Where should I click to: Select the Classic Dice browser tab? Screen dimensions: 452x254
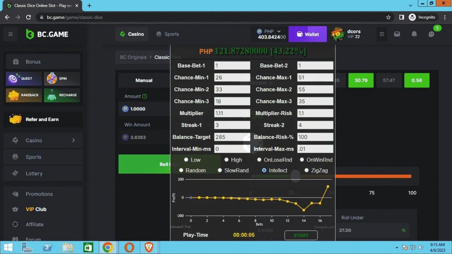[42, 6]
